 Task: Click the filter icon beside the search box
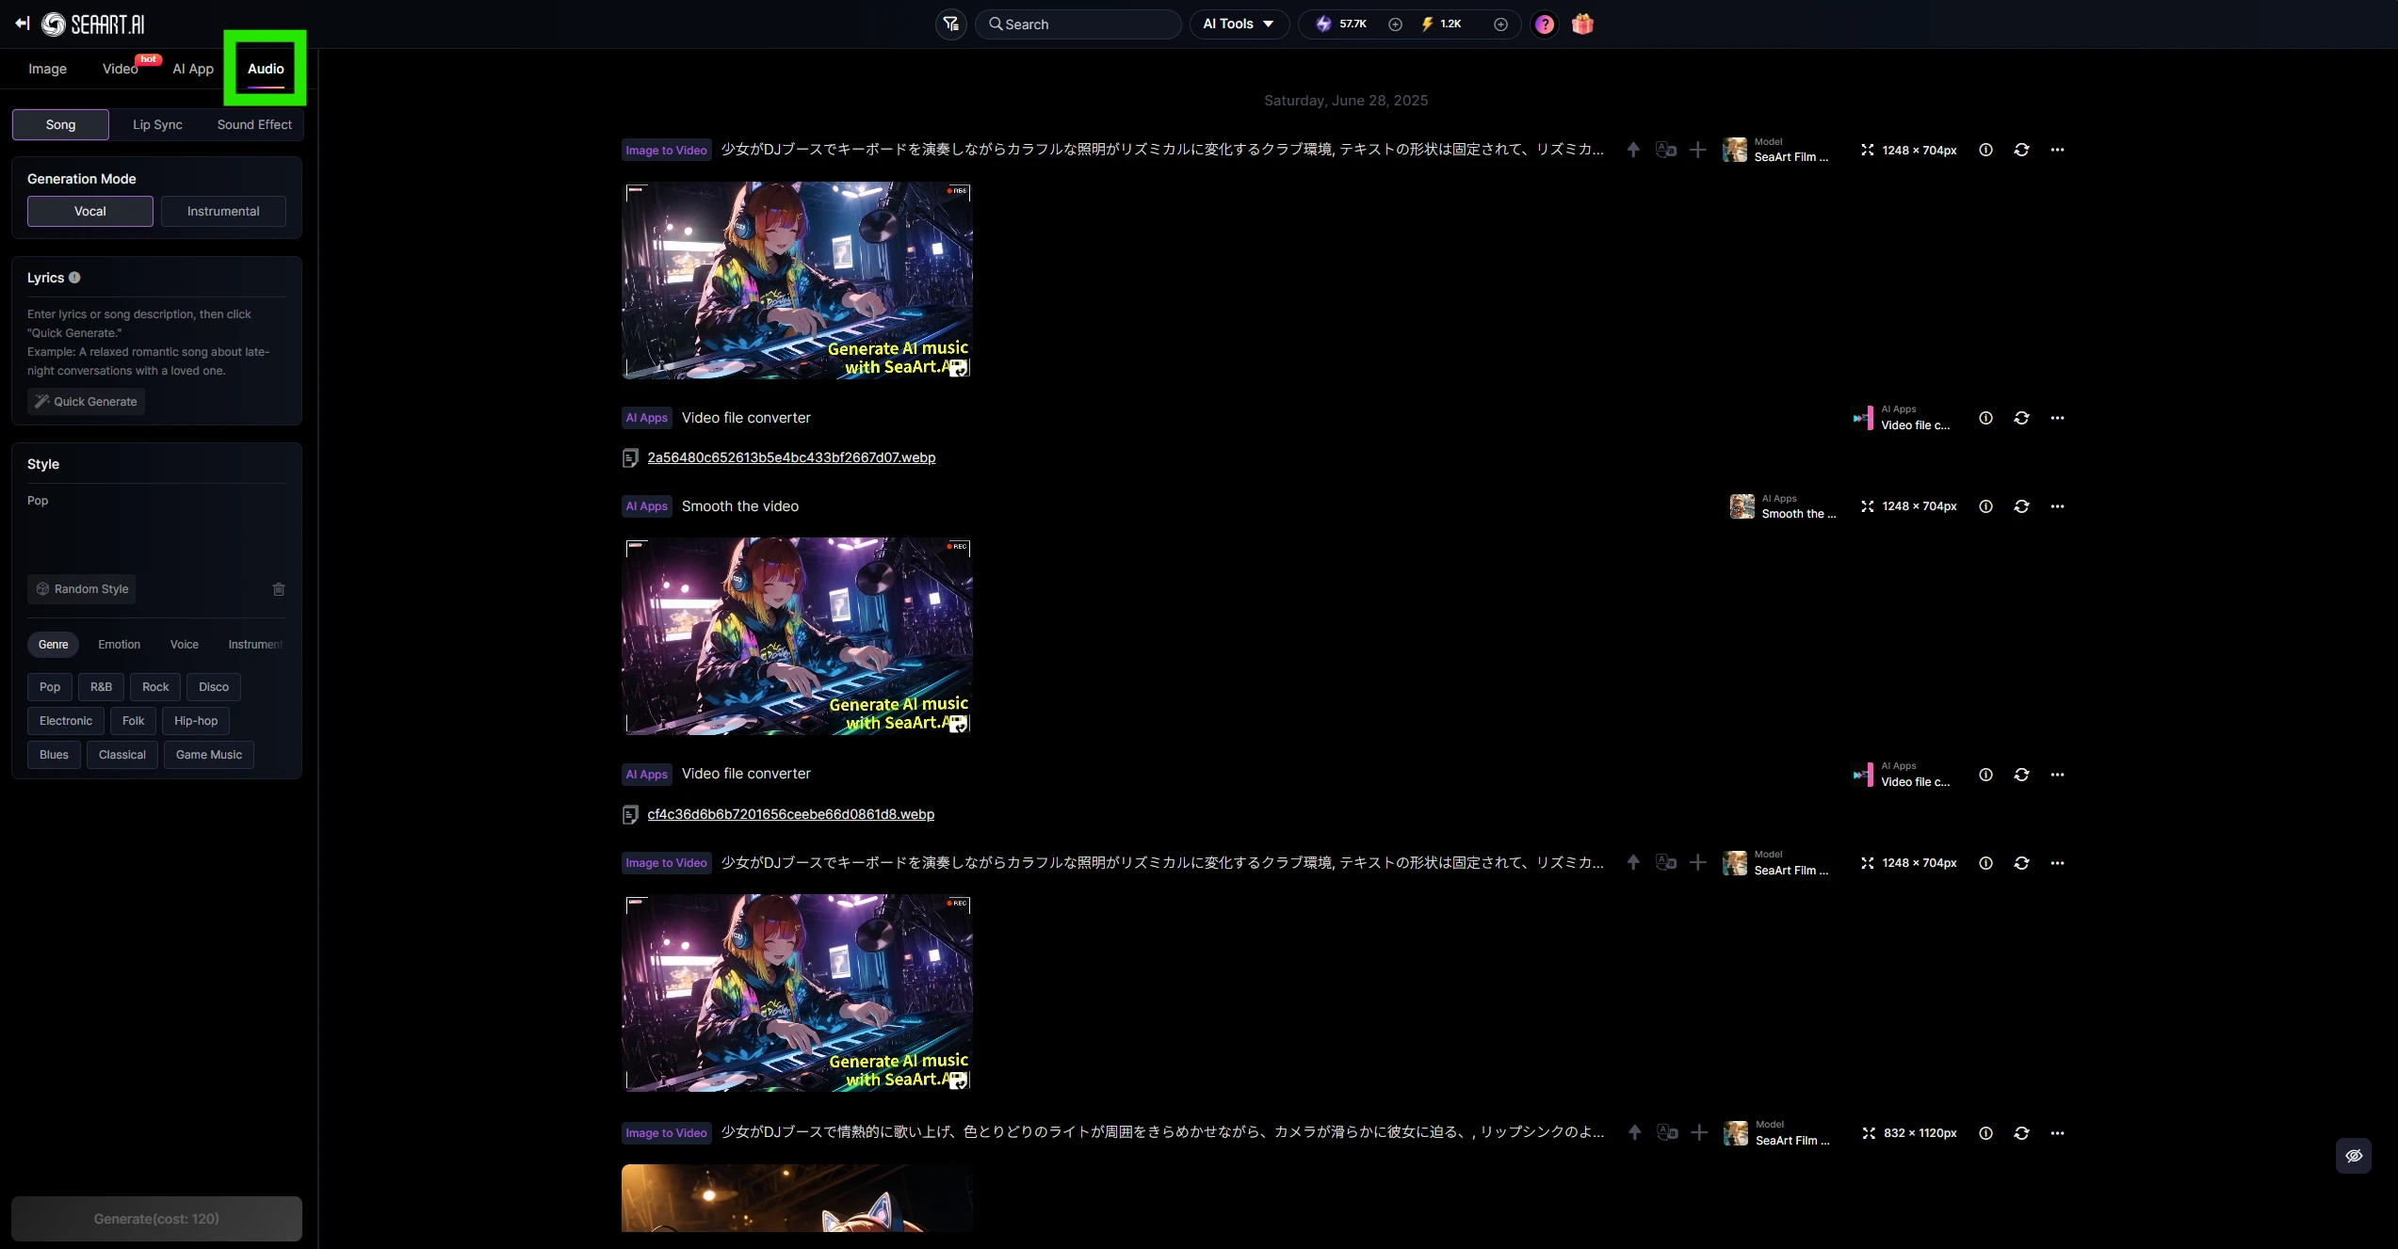(x=950, y=24)
